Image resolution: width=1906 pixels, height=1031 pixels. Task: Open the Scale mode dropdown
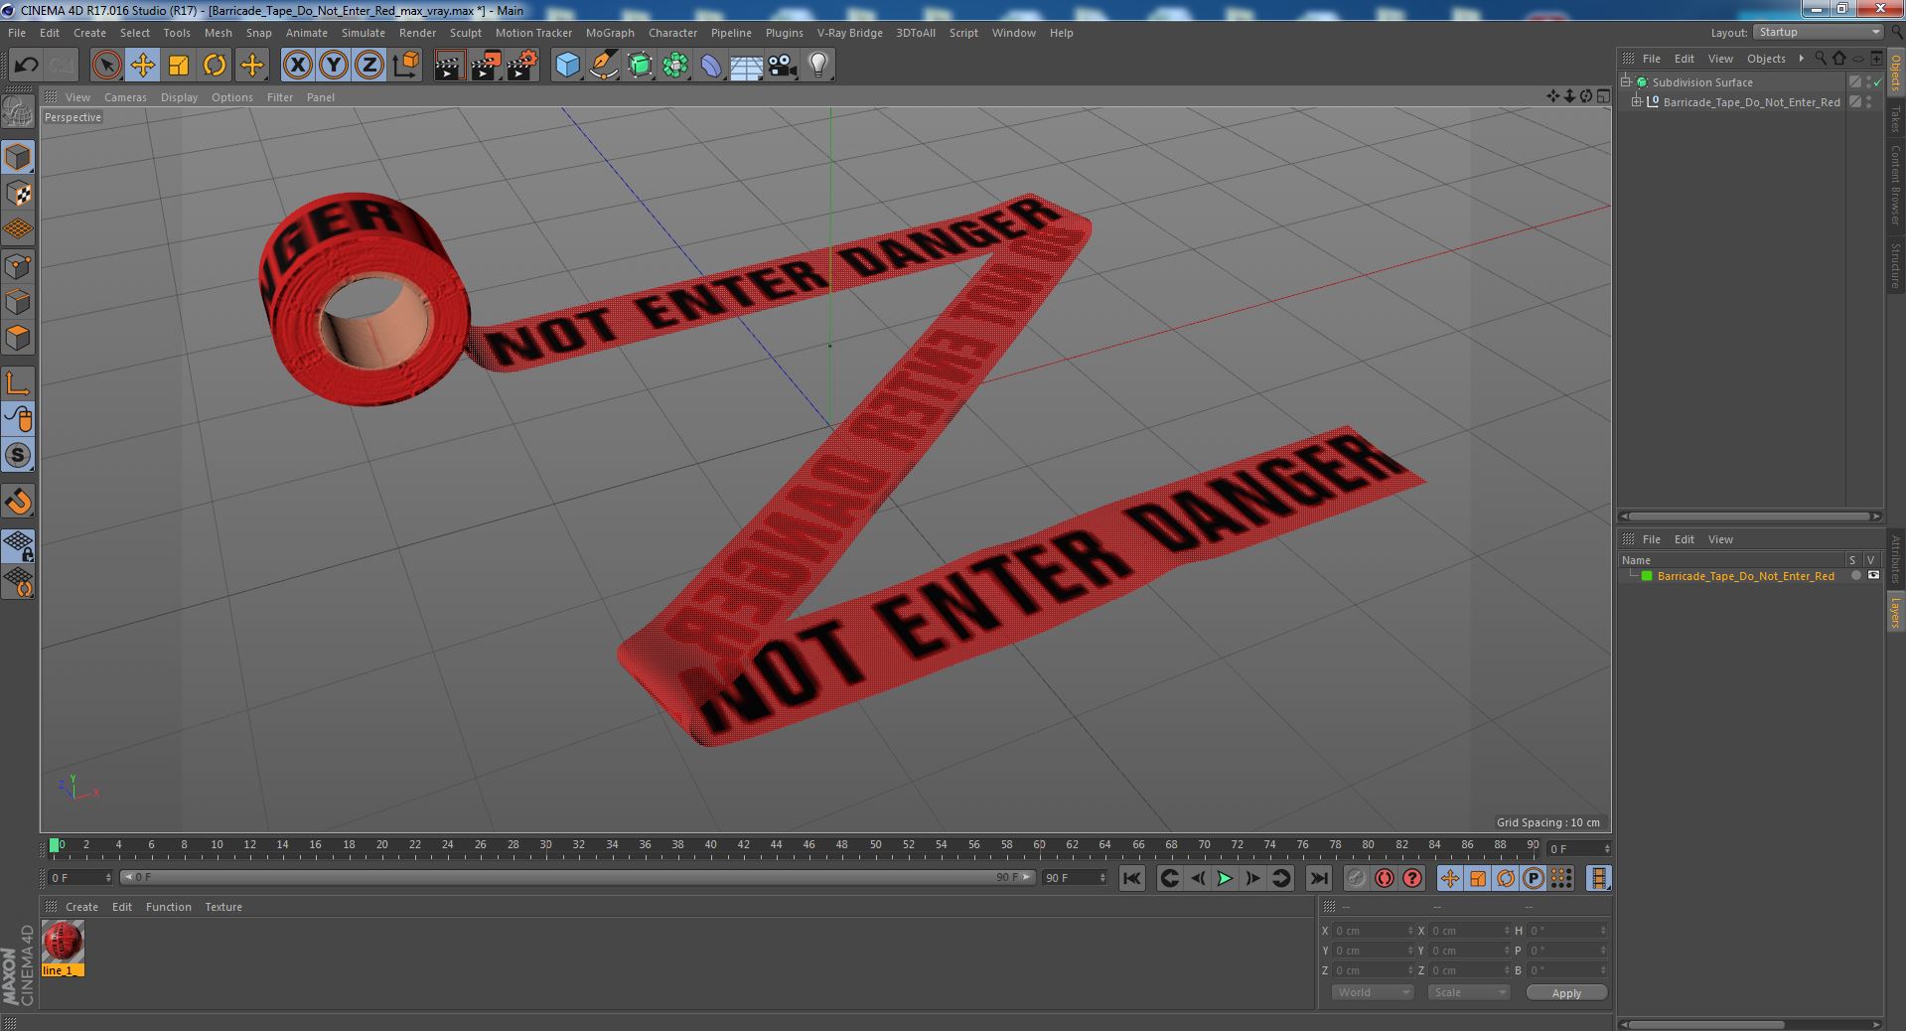(x=1468, y=992)
